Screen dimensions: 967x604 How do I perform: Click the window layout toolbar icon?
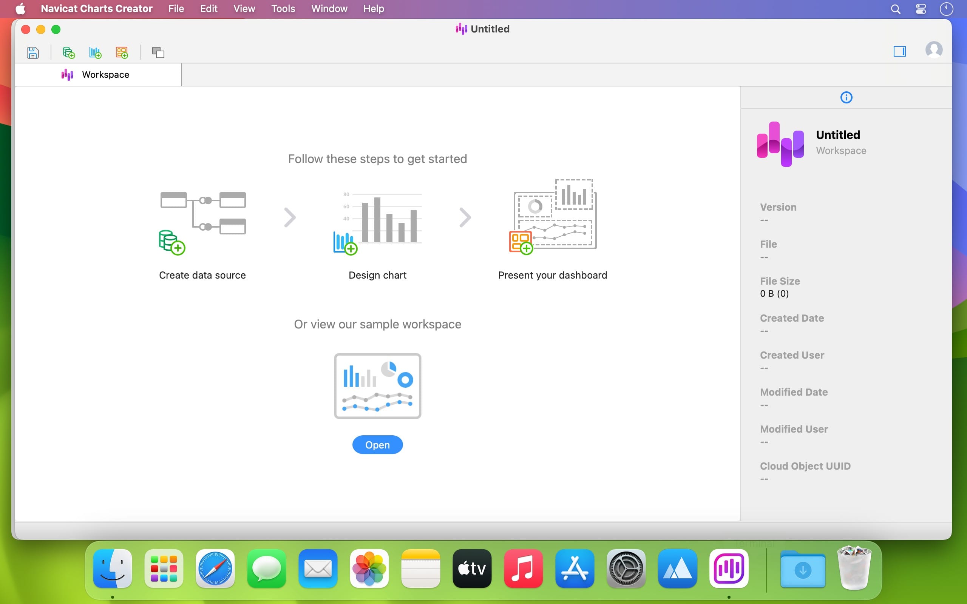(x=158, y=52)
